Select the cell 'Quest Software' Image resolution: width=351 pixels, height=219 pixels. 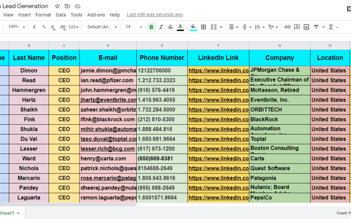(280, 169)
